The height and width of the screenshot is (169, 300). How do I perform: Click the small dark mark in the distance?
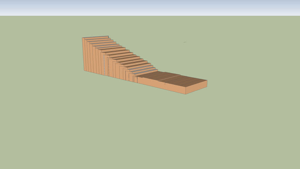pyautogui.click(x=185, y=42)
